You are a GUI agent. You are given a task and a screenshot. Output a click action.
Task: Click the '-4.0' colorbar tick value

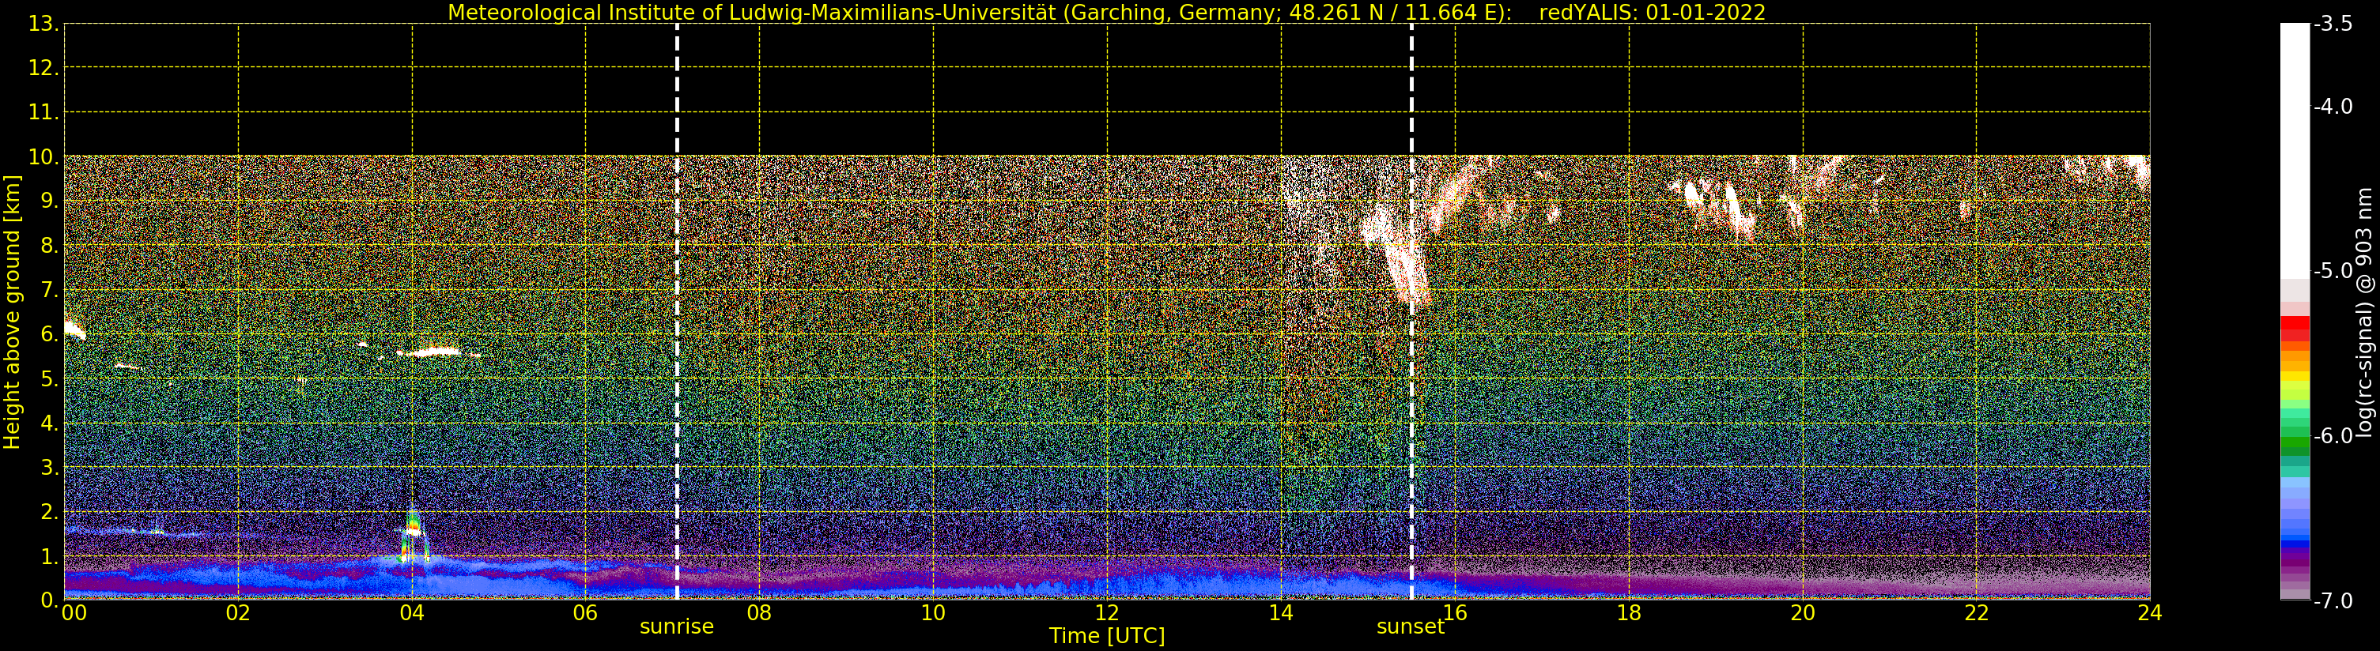pos(2333,106)
